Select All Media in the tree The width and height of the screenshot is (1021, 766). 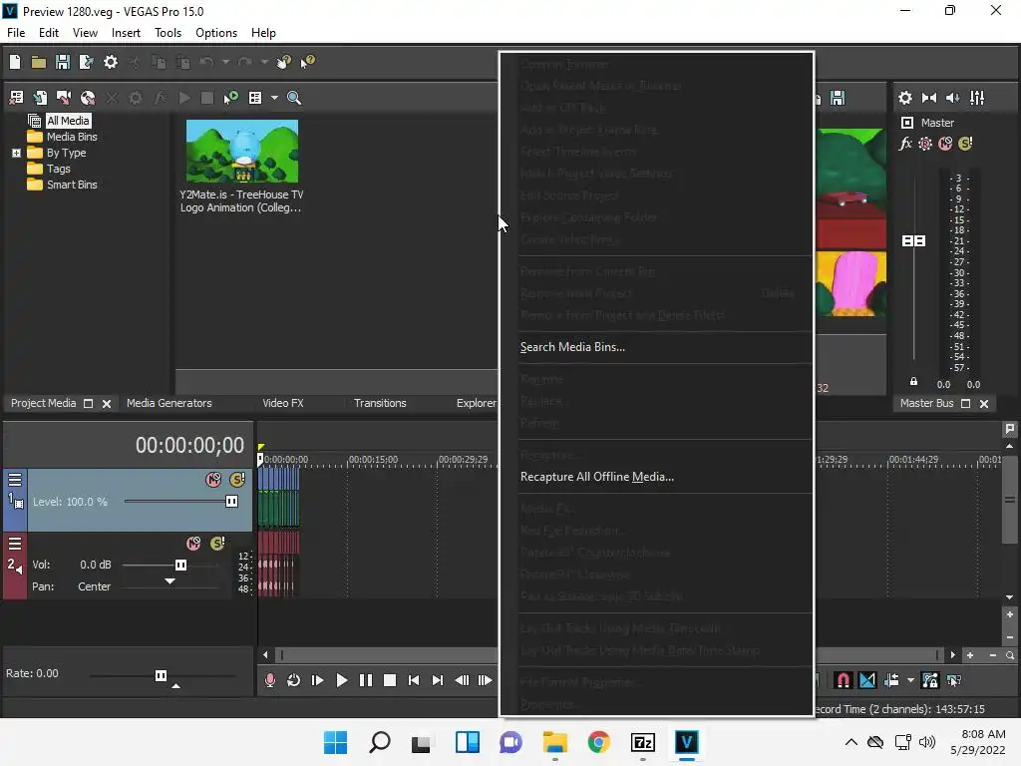click(x=68, y=121)
